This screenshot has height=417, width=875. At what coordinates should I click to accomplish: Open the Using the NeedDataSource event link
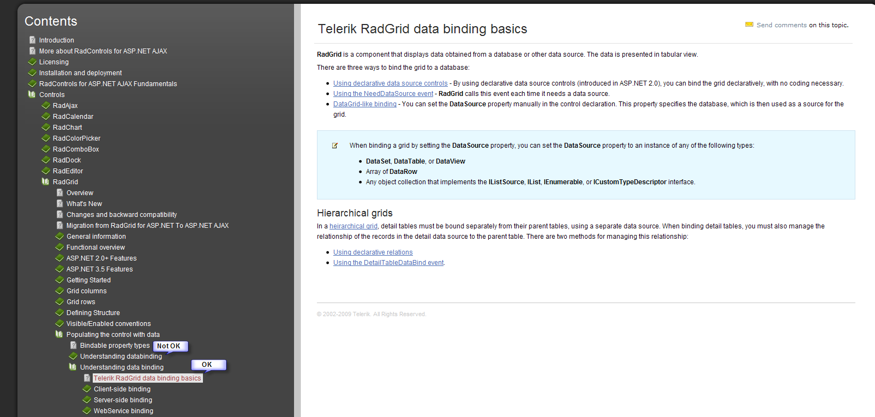click(x=383, y=94)
